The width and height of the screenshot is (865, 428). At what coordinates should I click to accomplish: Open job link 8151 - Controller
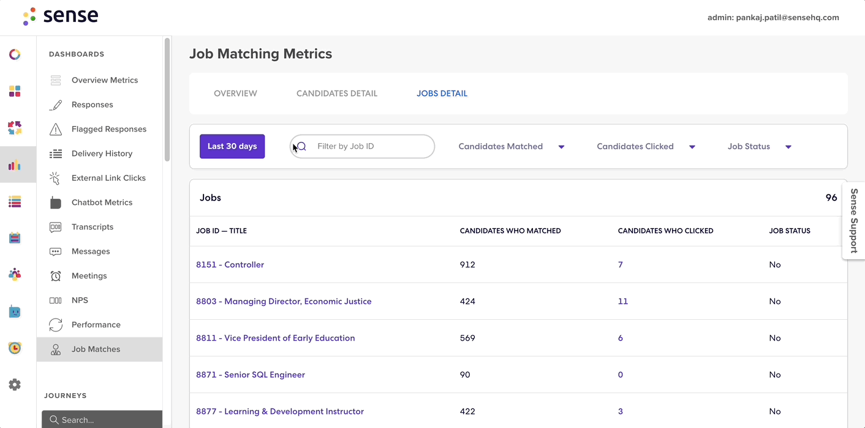[x=230, y=265]
